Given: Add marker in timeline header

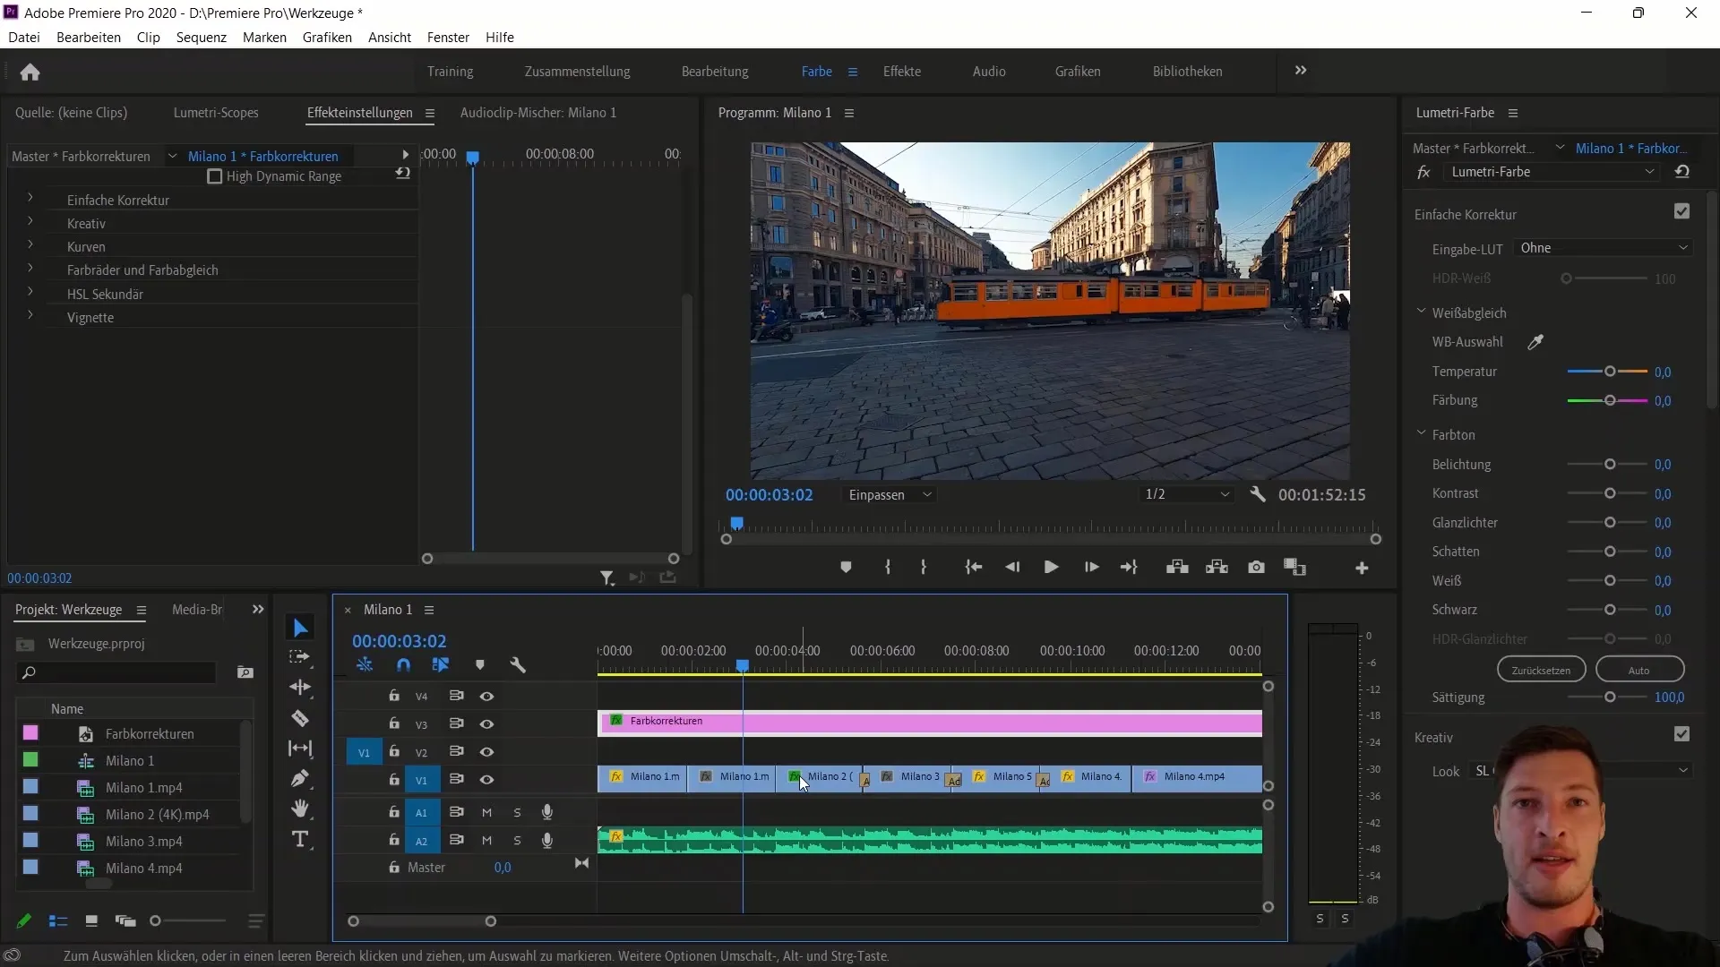Looking at the screenshot, I should tap(480, 664).
